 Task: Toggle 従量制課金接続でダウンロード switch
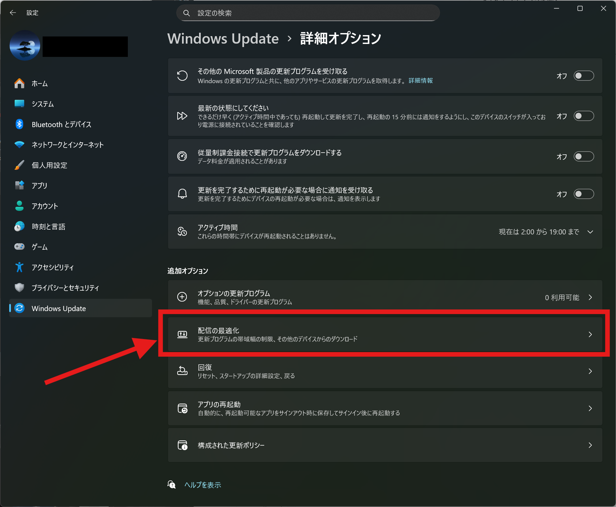[x=584, y=156]
